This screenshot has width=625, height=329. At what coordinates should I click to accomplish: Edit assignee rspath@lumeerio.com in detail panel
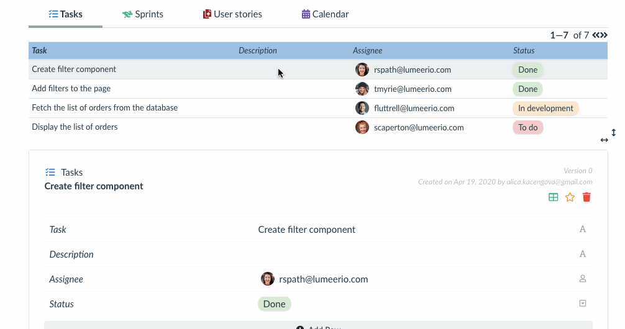click(323, 279)
